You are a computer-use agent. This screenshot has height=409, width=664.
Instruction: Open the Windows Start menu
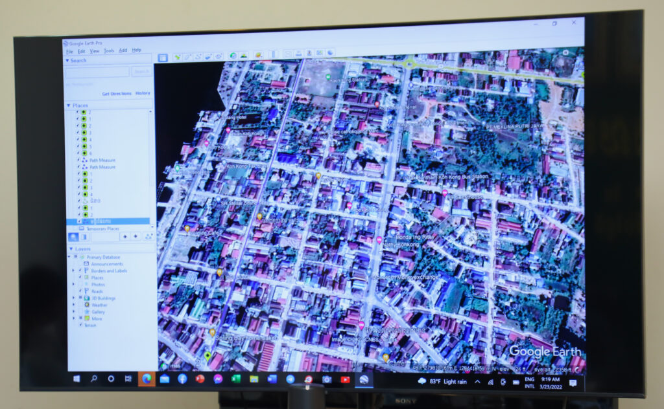tap(77, 379)
